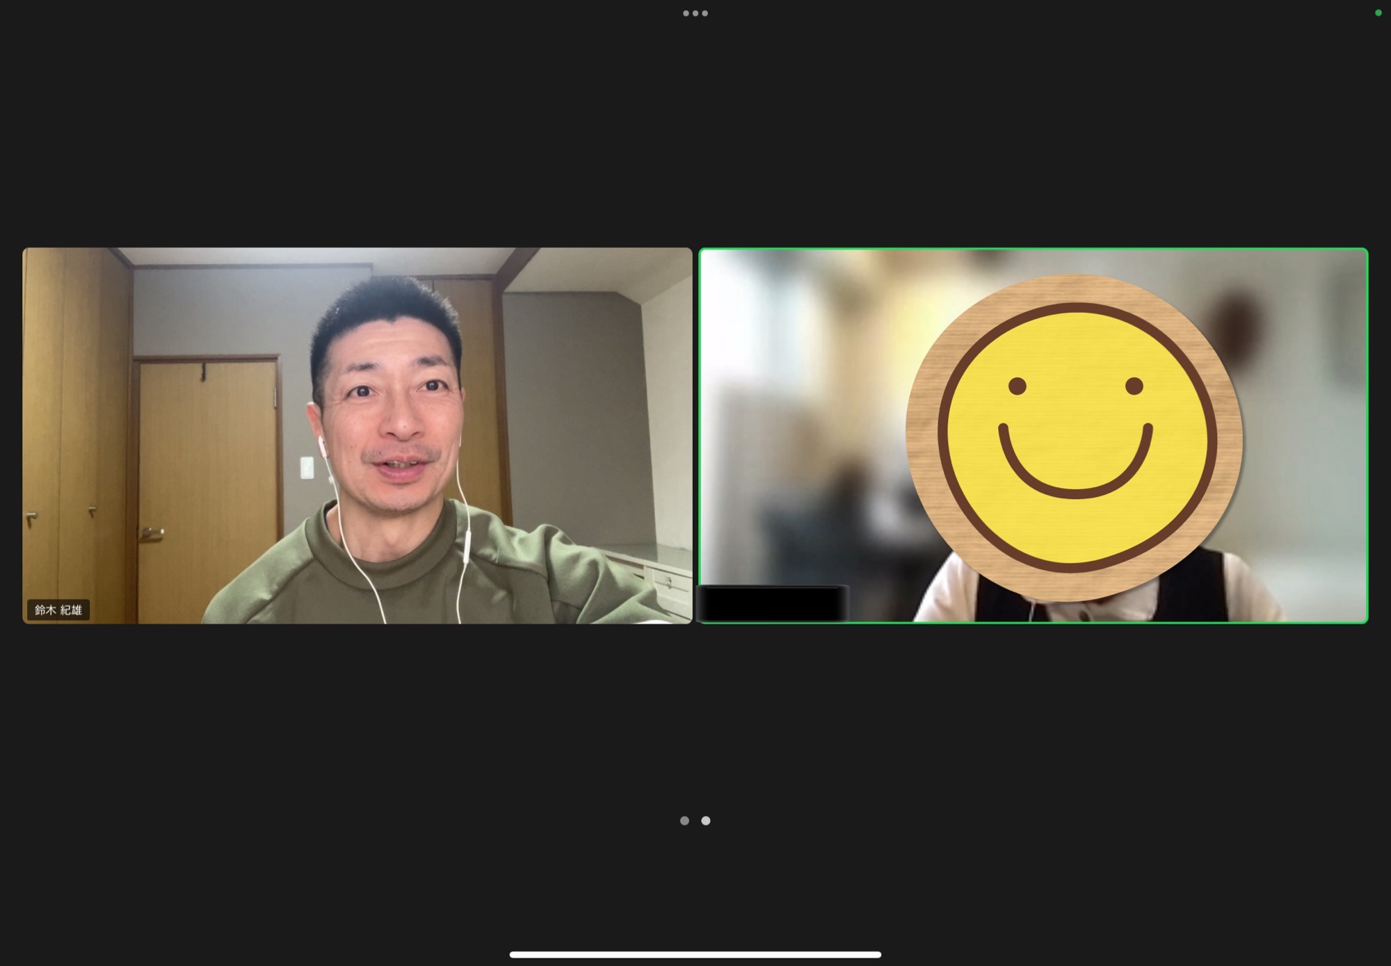
Task: Click the wall light switch in left video
Action: (x=307, y=468)
